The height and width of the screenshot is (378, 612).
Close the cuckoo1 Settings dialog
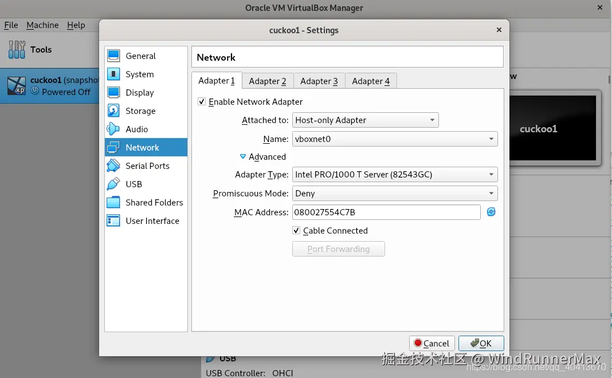click(x=499, y=30)
